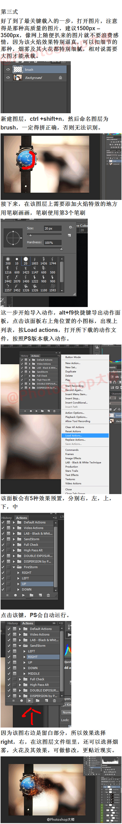This screenshot has width=122, height=824.
Task: Click create new brush preset icon
Action: [x=69, y=235]
